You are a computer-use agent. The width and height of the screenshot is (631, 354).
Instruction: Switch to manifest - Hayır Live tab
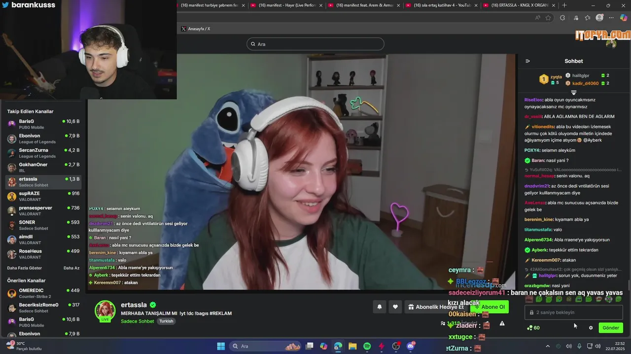pyautogui.click(x=287, y=5)
